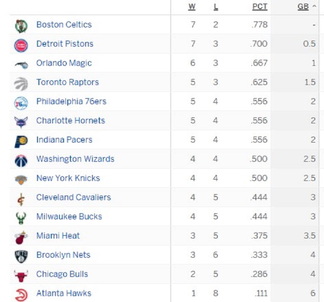The image size is (324, 302).
Task: Open the Miami Heat team link
Action: tap(58, 236)
